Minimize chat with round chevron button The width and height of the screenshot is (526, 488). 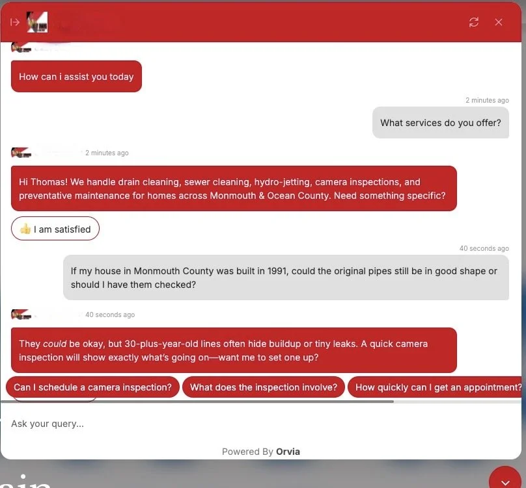point(505,479)
